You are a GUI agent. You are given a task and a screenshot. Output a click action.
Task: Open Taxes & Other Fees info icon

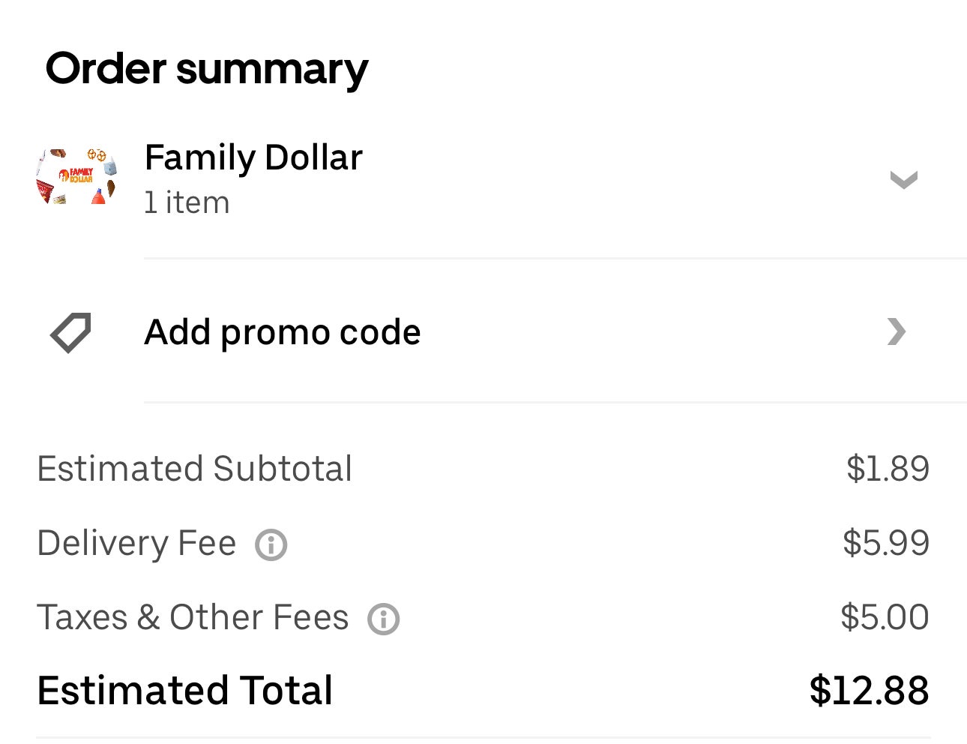pos(383,619)
